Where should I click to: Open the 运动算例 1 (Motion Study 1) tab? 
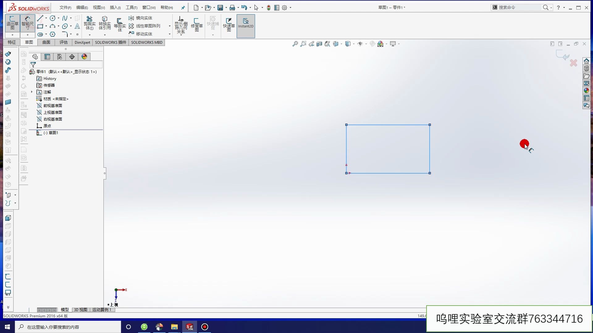coord(102,310)
